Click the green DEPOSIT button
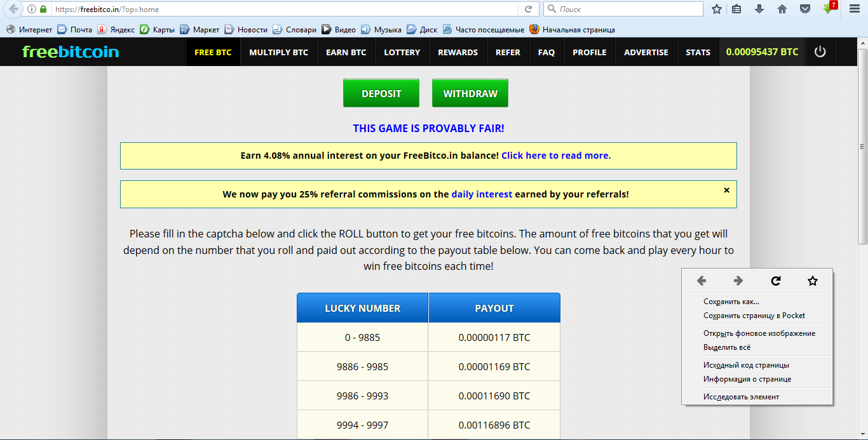868x440 pixels. click(381, 93)
